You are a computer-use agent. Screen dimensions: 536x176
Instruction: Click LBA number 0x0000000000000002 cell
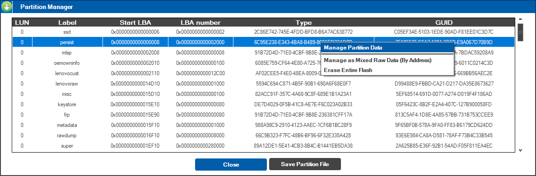click(x=200, y=32)
